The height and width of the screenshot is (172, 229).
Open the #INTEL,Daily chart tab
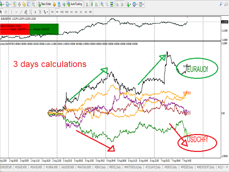[x=115, y=167]
